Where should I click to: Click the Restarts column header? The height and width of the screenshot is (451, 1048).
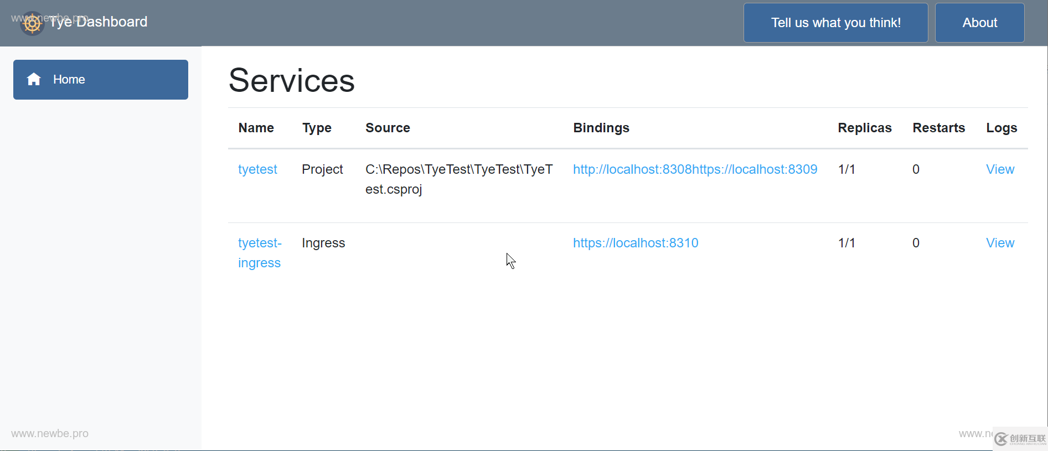[x=939, y=128]
